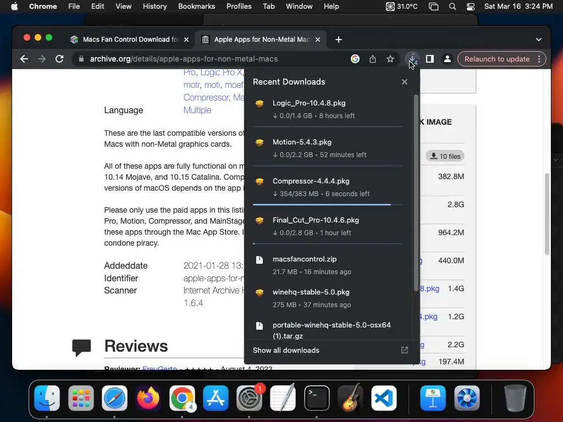Click the Logic_Pro-10.4.8.pkg package icon
563x422 pixels.
pos(260,104)
